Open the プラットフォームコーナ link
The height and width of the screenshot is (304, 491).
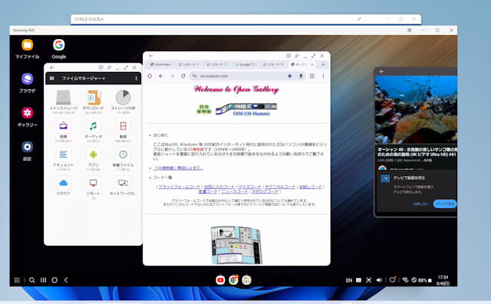(x=180, y=187)
